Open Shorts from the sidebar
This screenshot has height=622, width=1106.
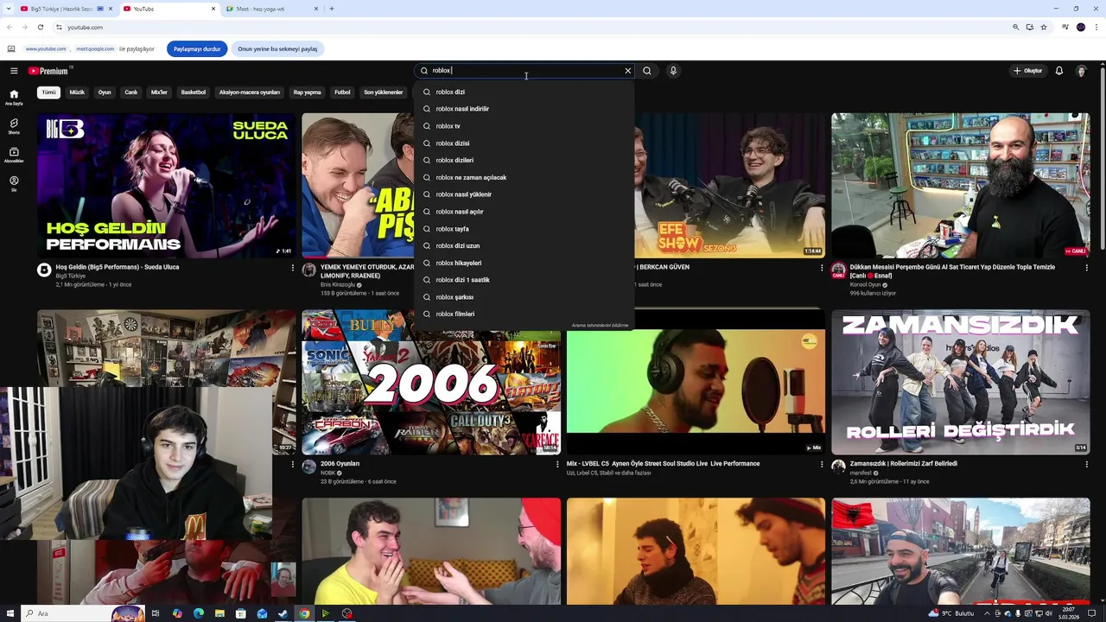coord(14,126)
